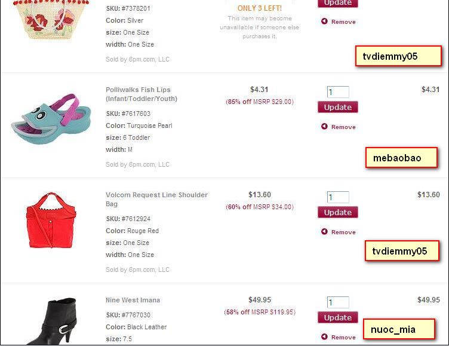Focus quantity field for Volcom Shoulder Bag
Image resolution: width=449 pixels, height=346 pixels.
tap(338, 197)
